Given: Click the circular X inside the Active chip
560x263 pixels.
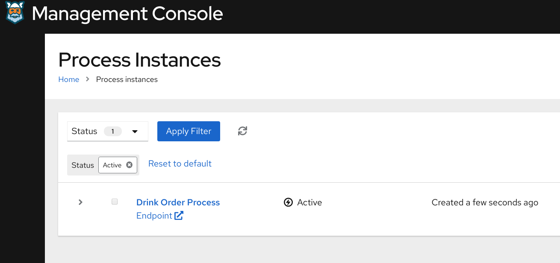Looking at the screenshot, I should [x=130, y=165].
